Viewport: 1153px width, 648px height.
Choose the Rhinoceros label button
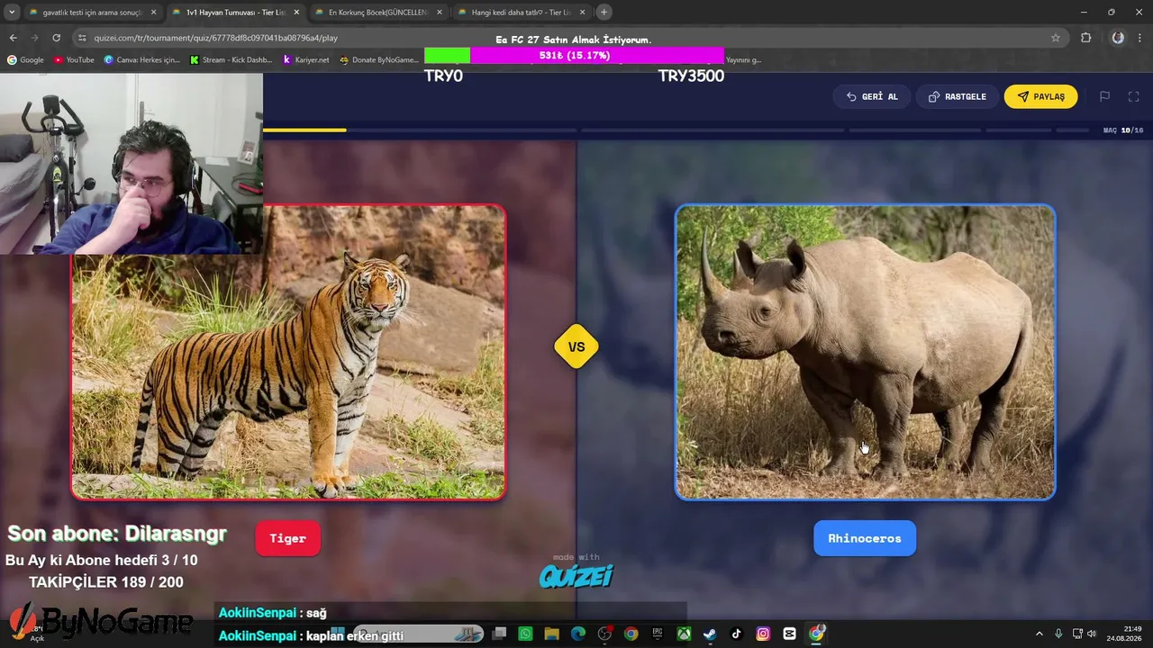[865, 538]
